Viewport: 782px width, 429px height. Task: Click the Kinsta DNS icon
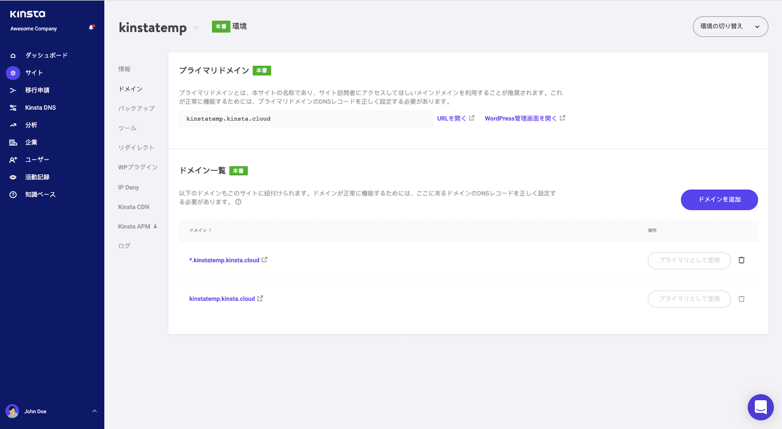tap(13, 108)
